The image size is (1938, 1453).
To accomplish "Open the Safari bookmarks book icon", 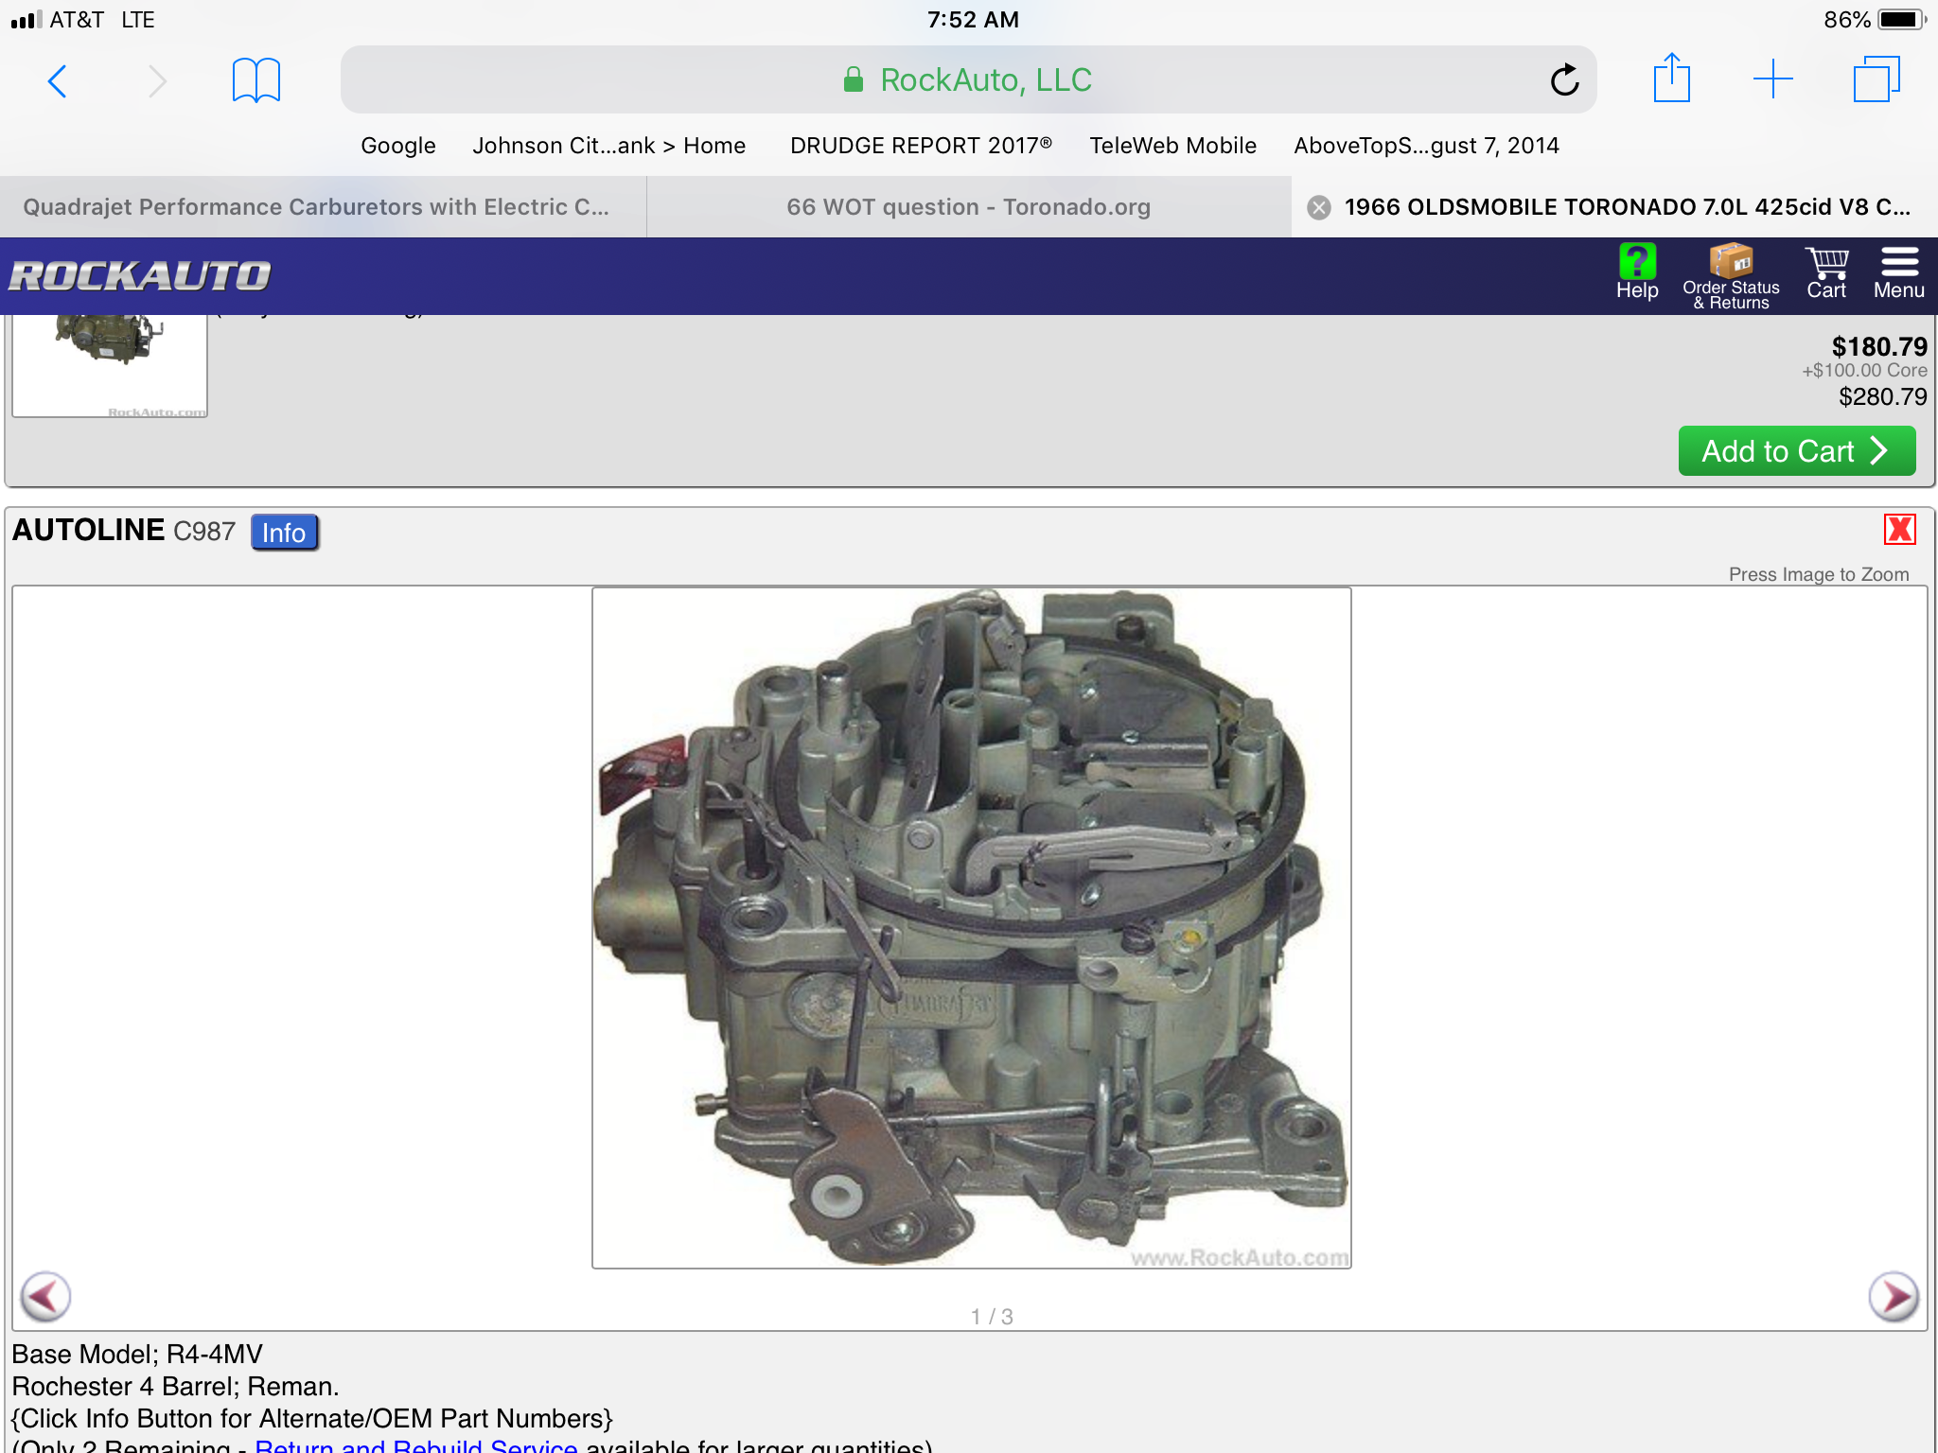I will (x=256, y=80).
